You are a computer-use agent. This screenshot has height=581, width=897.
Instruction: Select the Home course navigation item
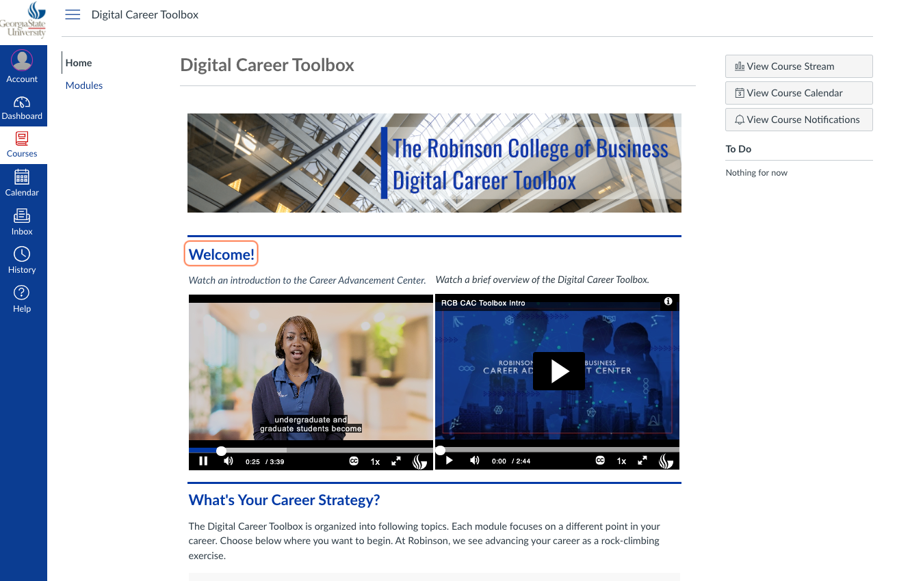[x=79, y=63]
